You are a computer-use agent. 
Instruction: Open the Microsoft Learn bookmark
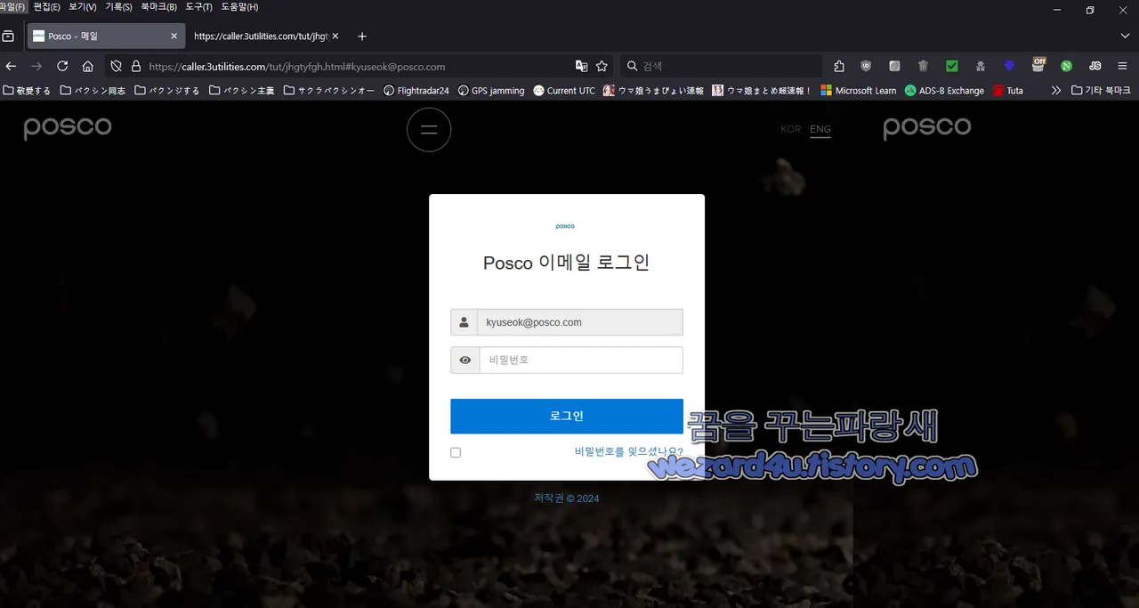click(x=858, y=90)
